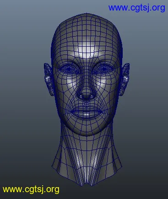This screenshot has height=199, width=168.
Task: Click the blue www.cgtsj.org watermark link
Action: click(x=137, y=8)
